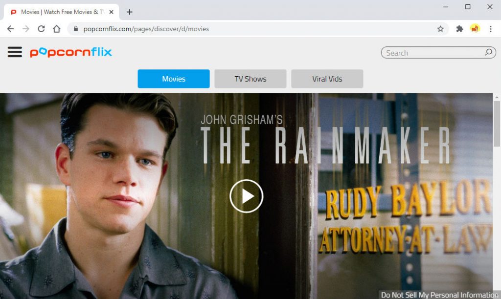Minimize the browser window
Screen dimensions: 501x299
446,7
